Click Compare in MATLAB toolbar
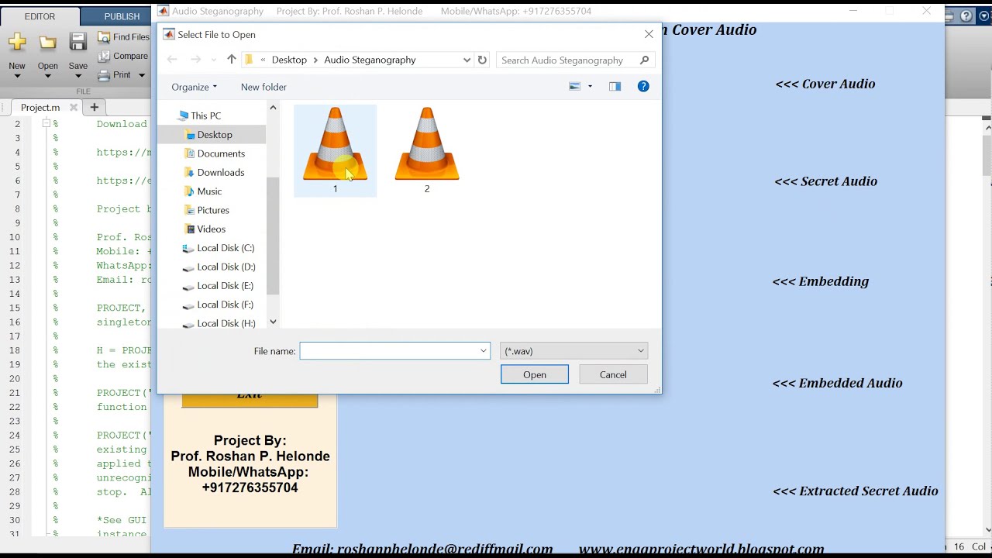 [x=123, y=56]
